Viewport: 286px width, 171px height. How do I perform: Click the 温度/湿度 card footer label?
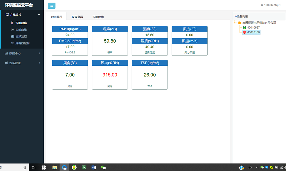click(150, 53)
